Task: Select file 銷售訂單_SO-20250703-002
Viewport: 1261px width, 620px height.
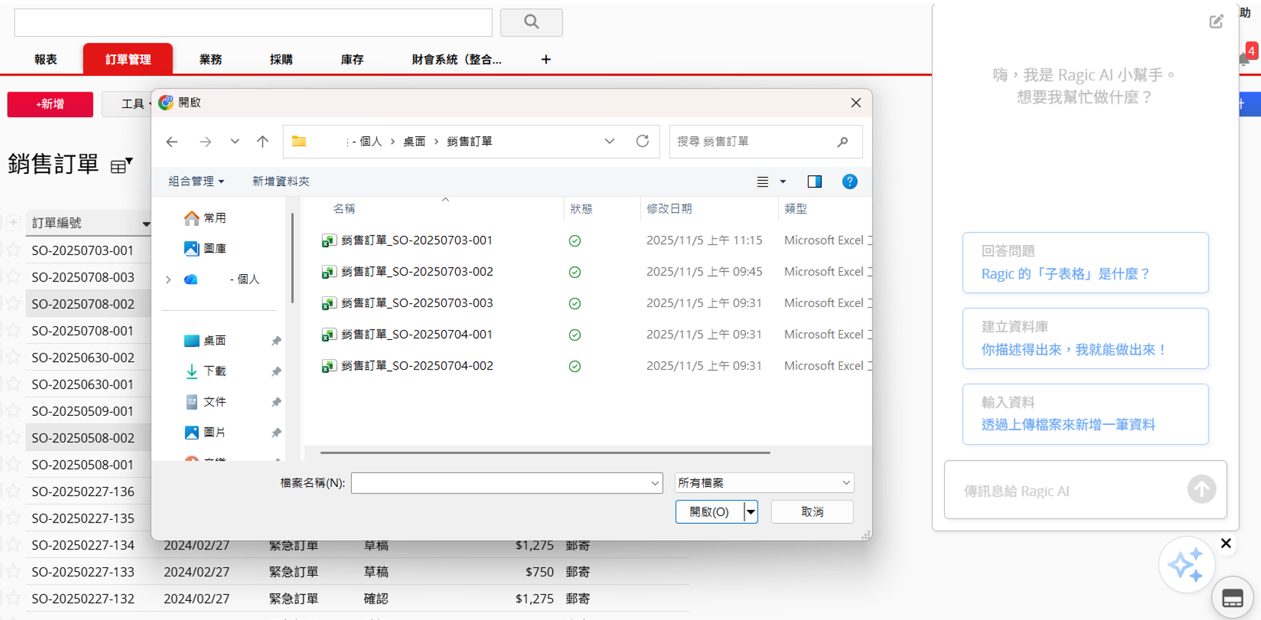Action: coord(416,271)
